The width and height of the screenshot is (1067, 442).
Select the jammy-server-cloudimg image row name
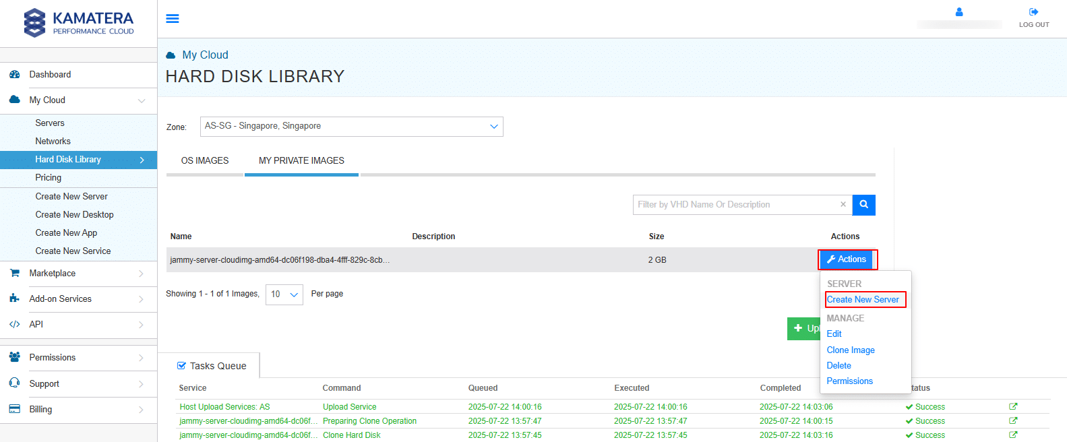click(280, 260)
